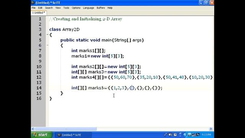The width and height of the screenshot is (245, 138).
Task: Close the SciTE window
Action: (212, 3)
